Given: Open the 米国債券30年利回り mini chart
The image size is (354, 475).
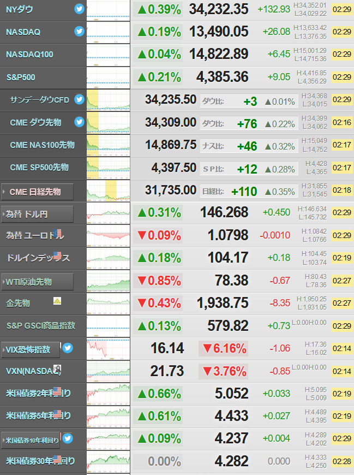Looking at the screenshot, I should pos(109,462).
